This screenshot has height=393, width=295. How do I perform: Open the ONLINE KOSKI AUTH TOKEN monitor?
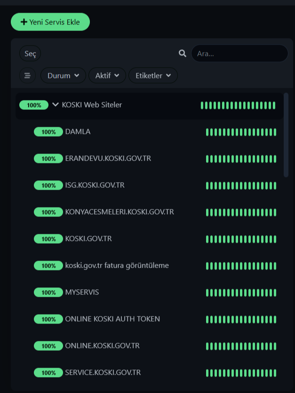click(112, 319)
